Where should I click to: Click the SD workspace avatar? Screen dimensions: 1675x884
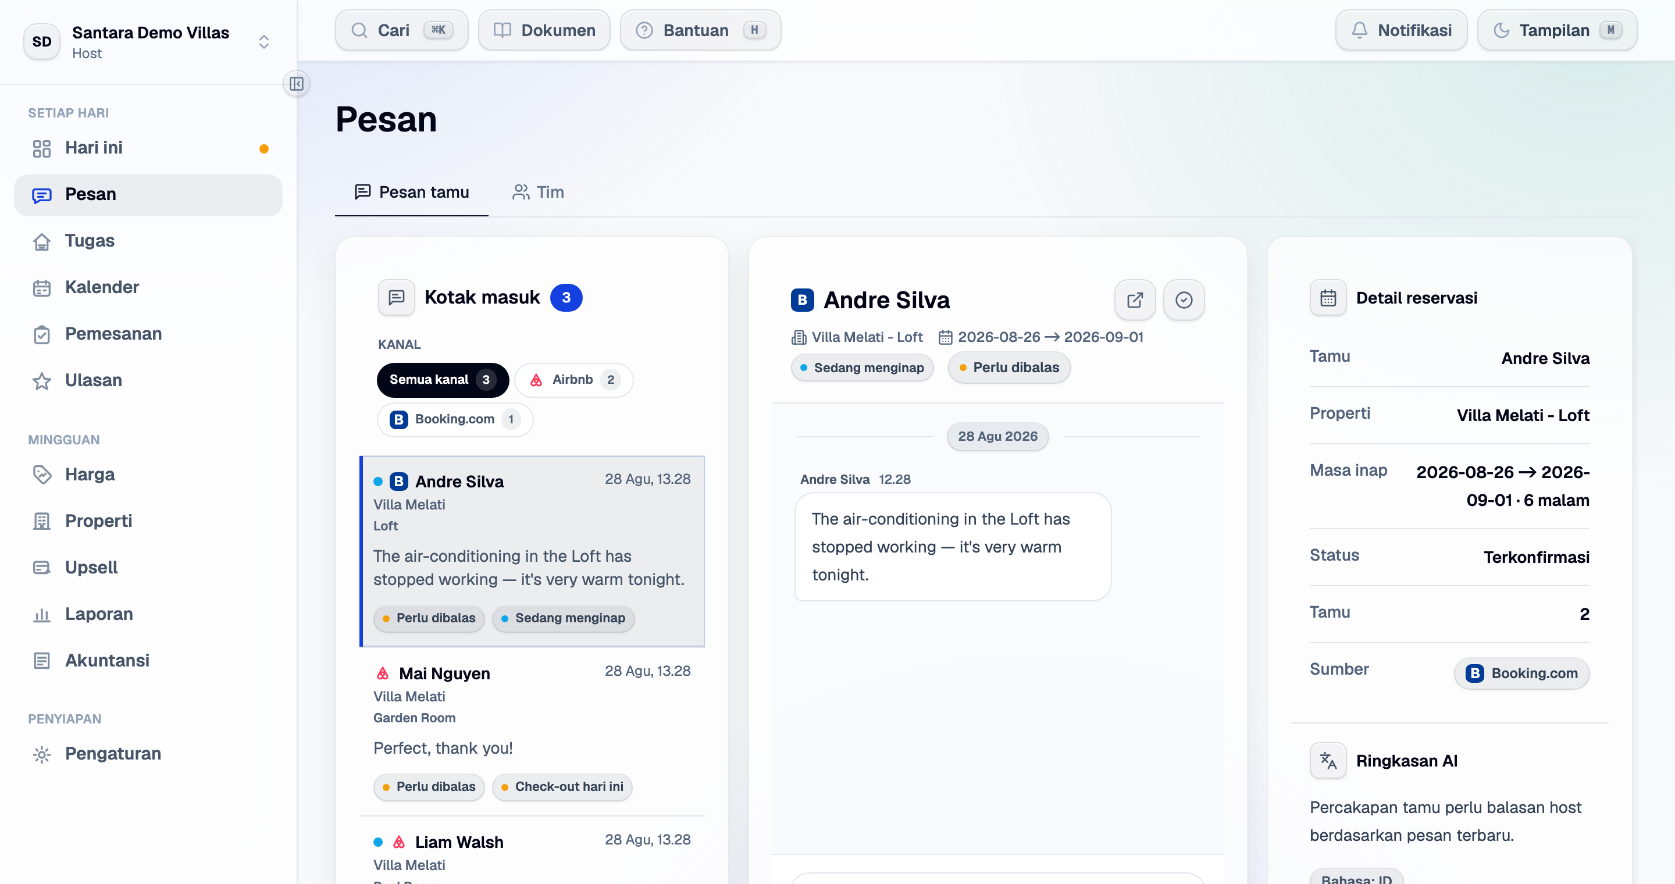click(x=42, y=42)
